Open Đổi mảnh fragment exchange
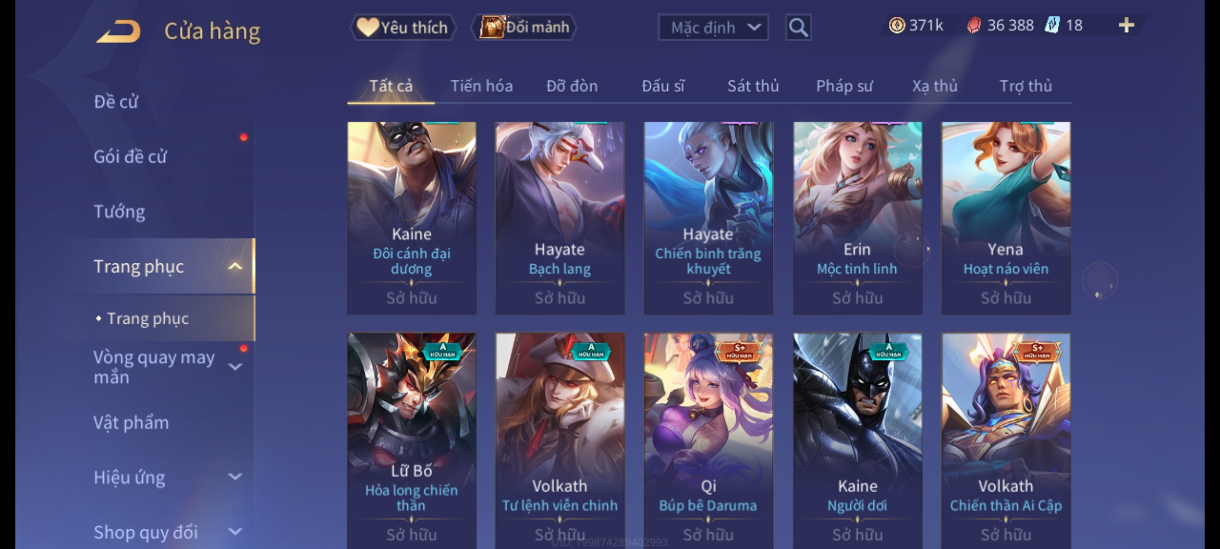This screenshot has width=1220, height=549. pos(524,27)
